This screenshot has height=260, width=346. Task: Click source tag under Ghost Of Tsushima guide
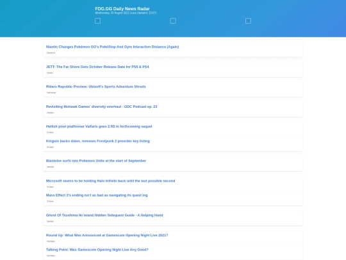click(x=50, y=221)
